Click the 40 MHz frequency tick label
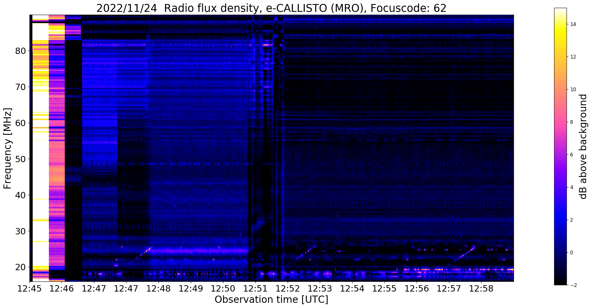The width and height of the screenshot is (592, 308). tap(20, 195)
